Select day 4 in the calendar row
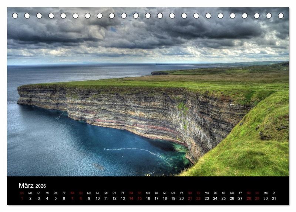 [x=47, y=198]
